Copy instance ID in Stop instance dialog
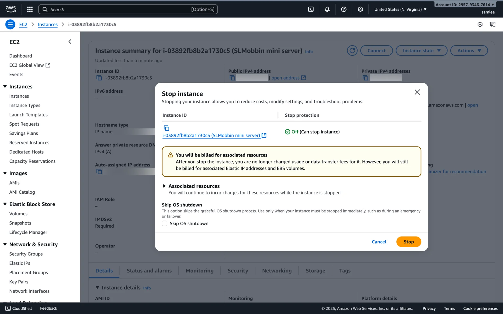The width and height of the screenshot is (503, 314). 166,128
